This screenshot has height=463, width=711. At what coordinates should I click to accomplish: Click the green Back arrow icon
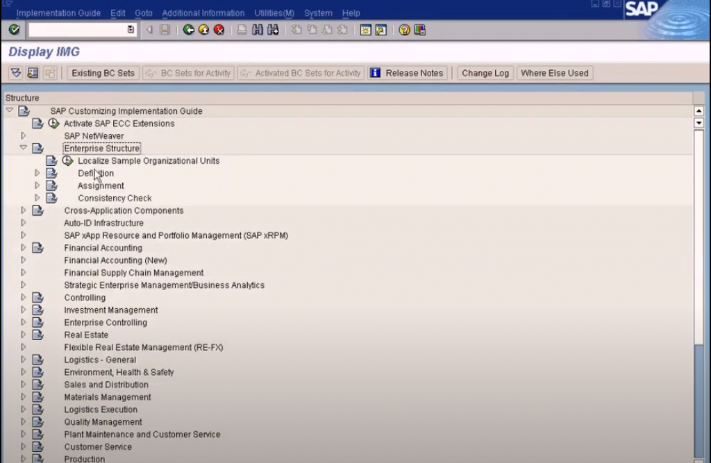189,30
